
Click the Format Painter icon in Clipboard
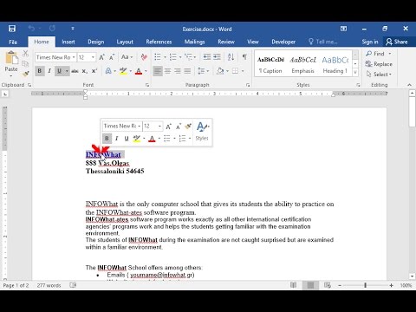(x=25, y=75)
